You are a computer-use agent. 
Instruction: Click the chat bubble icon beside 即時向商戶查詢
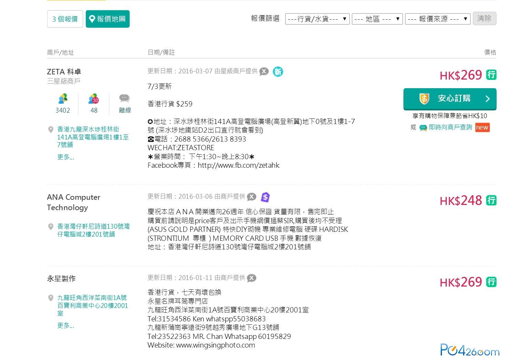(x=423, y=128)
